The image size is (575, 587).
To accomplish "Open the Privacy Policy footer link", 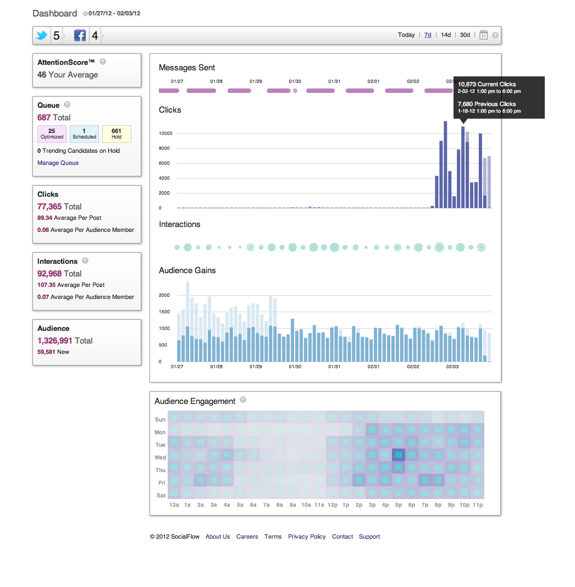I will 307,536.
